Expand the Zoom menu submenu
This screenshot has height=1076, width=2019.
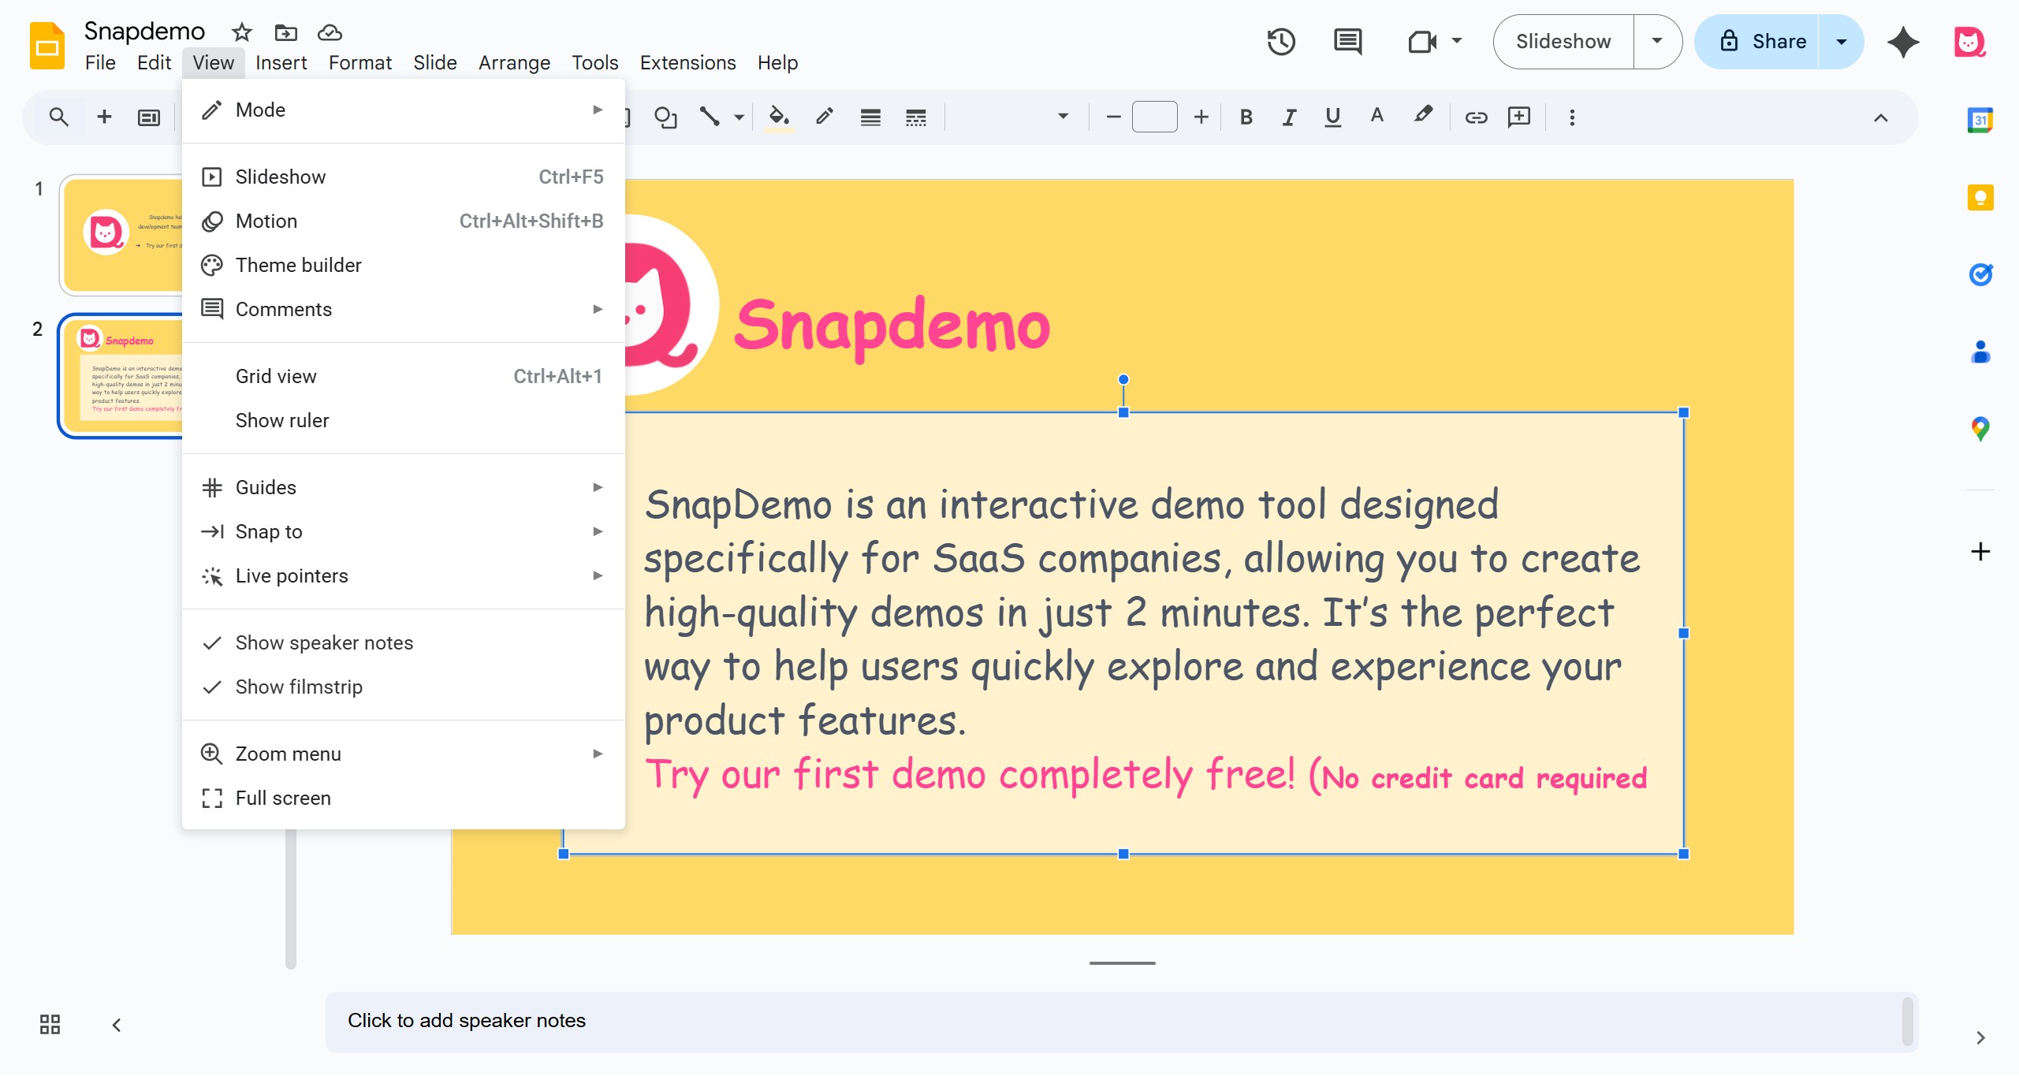(x=403, y=754)
